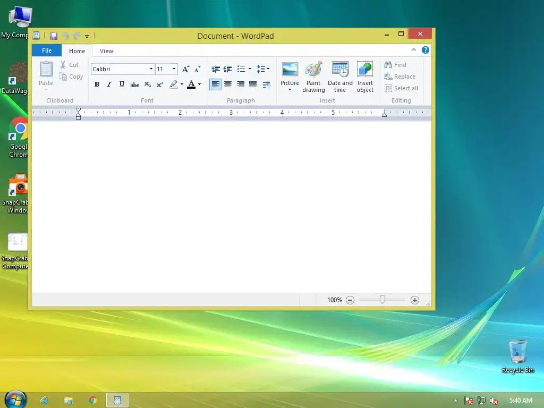Image resolution: width=544 pixels, height=408 pixels.
Task: Click the right indent marker on ruler
Action: tap(384, 114)
